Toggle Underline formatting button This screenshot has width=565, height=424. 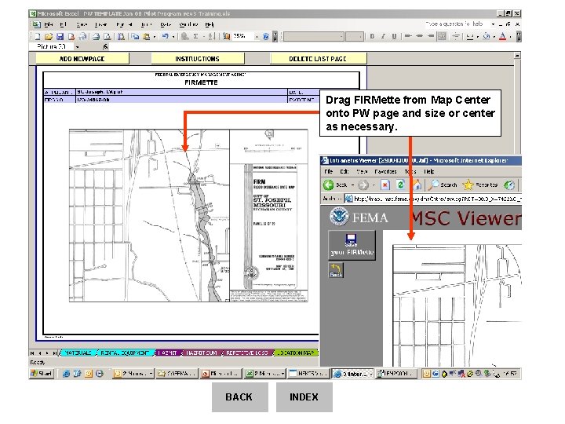coord(394,36)
